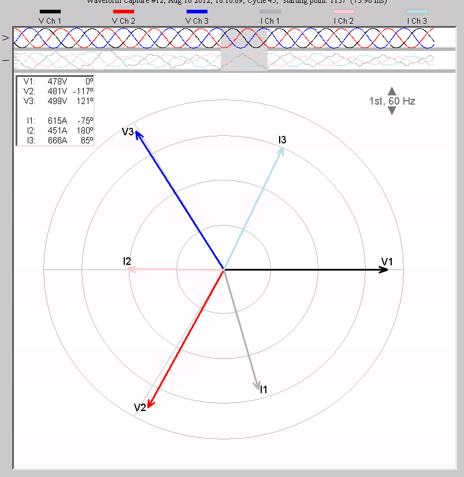
Task: Select the V axis label beside voltage waveform strip
Action: click(7, 38)
